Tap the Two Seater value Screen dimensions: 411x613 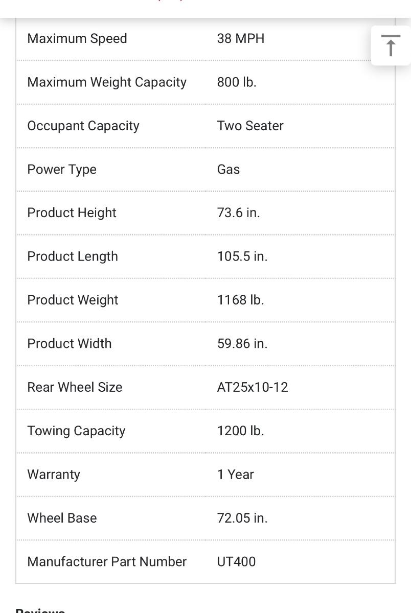pyautogui.click(x=250, y=126)
